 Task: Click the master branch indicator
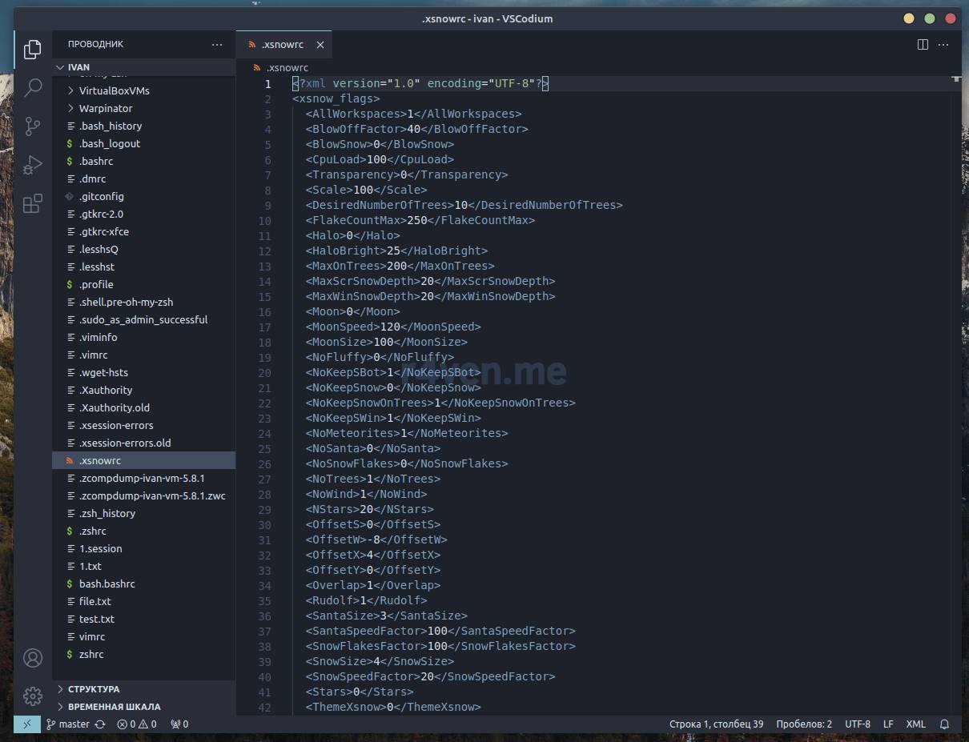point(74,724)
